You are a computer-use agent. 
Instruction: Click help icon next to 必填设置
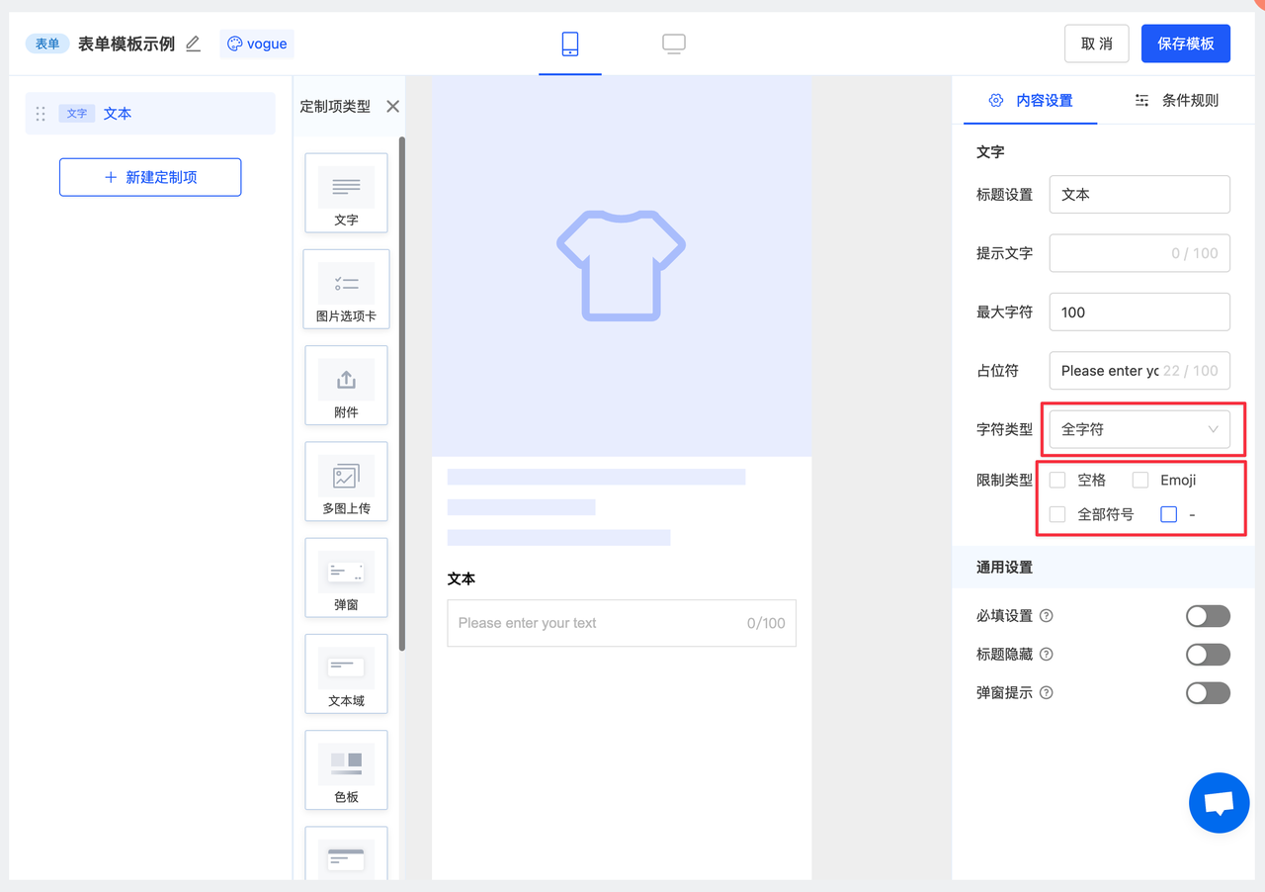tap(1047, 616)
